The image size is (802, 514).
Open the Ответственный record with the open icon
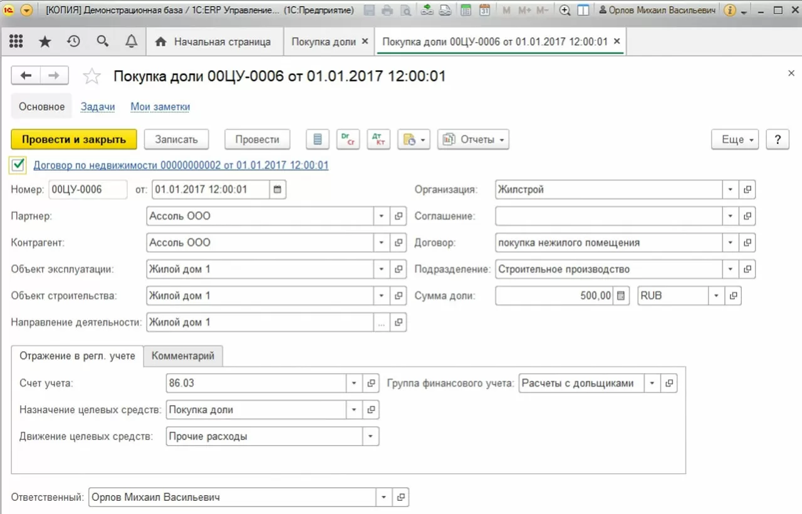point(401,498)
